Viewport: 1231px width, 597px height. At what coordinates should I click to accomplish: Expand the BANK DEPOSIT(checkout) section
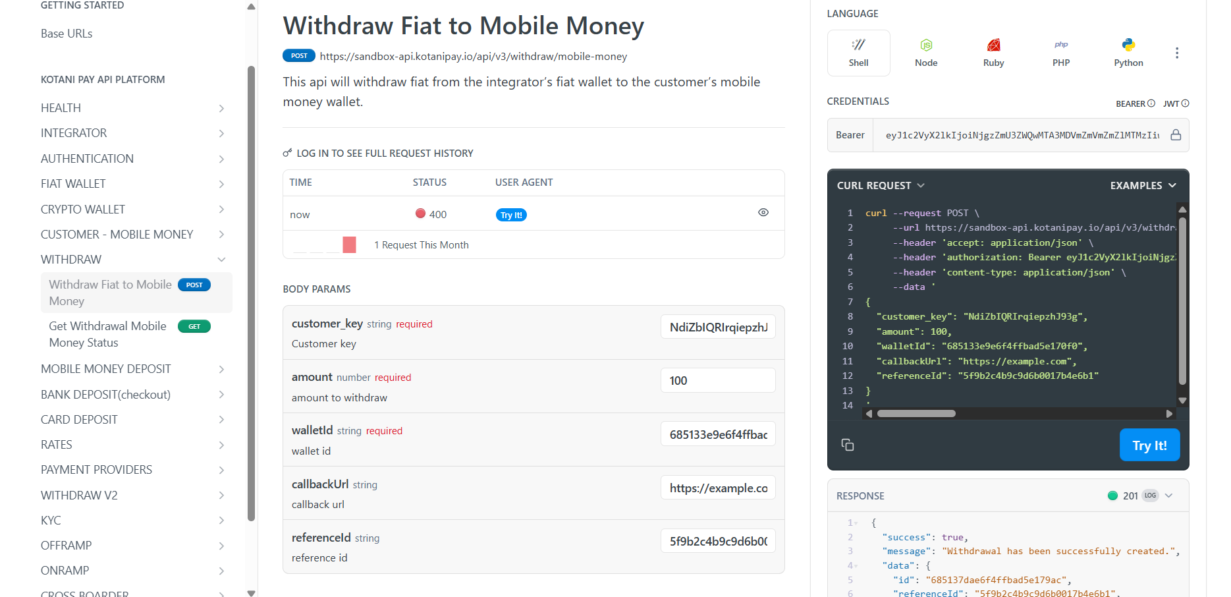(x=133, y=395)
